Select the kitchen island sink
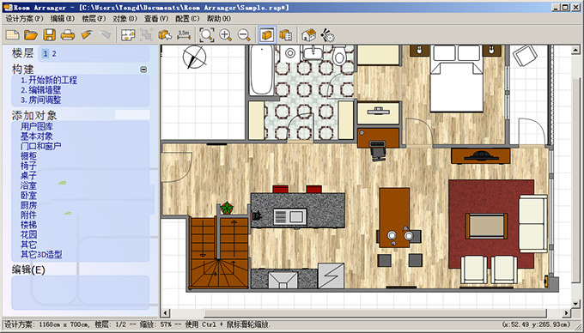Viewport: 584px width, 333px height. pos(290,216)
